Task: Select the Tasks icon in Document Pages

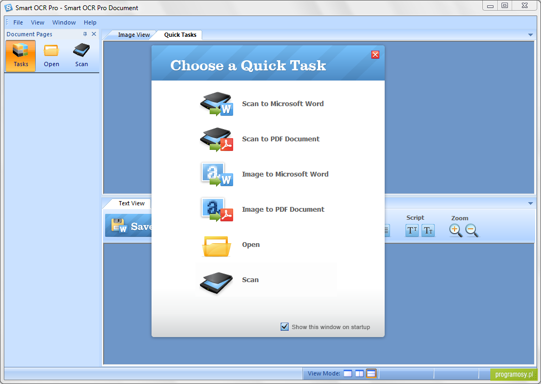Action: 20,55
